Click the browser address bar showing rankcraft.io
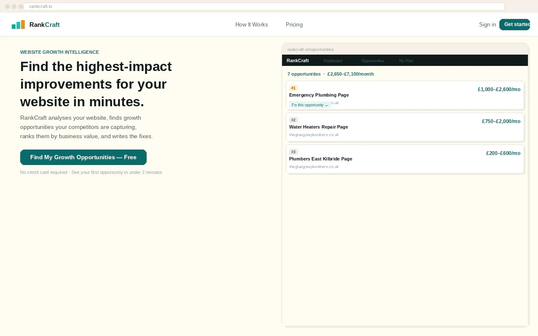This screenshot has height=336, width=538. (264, 6)
